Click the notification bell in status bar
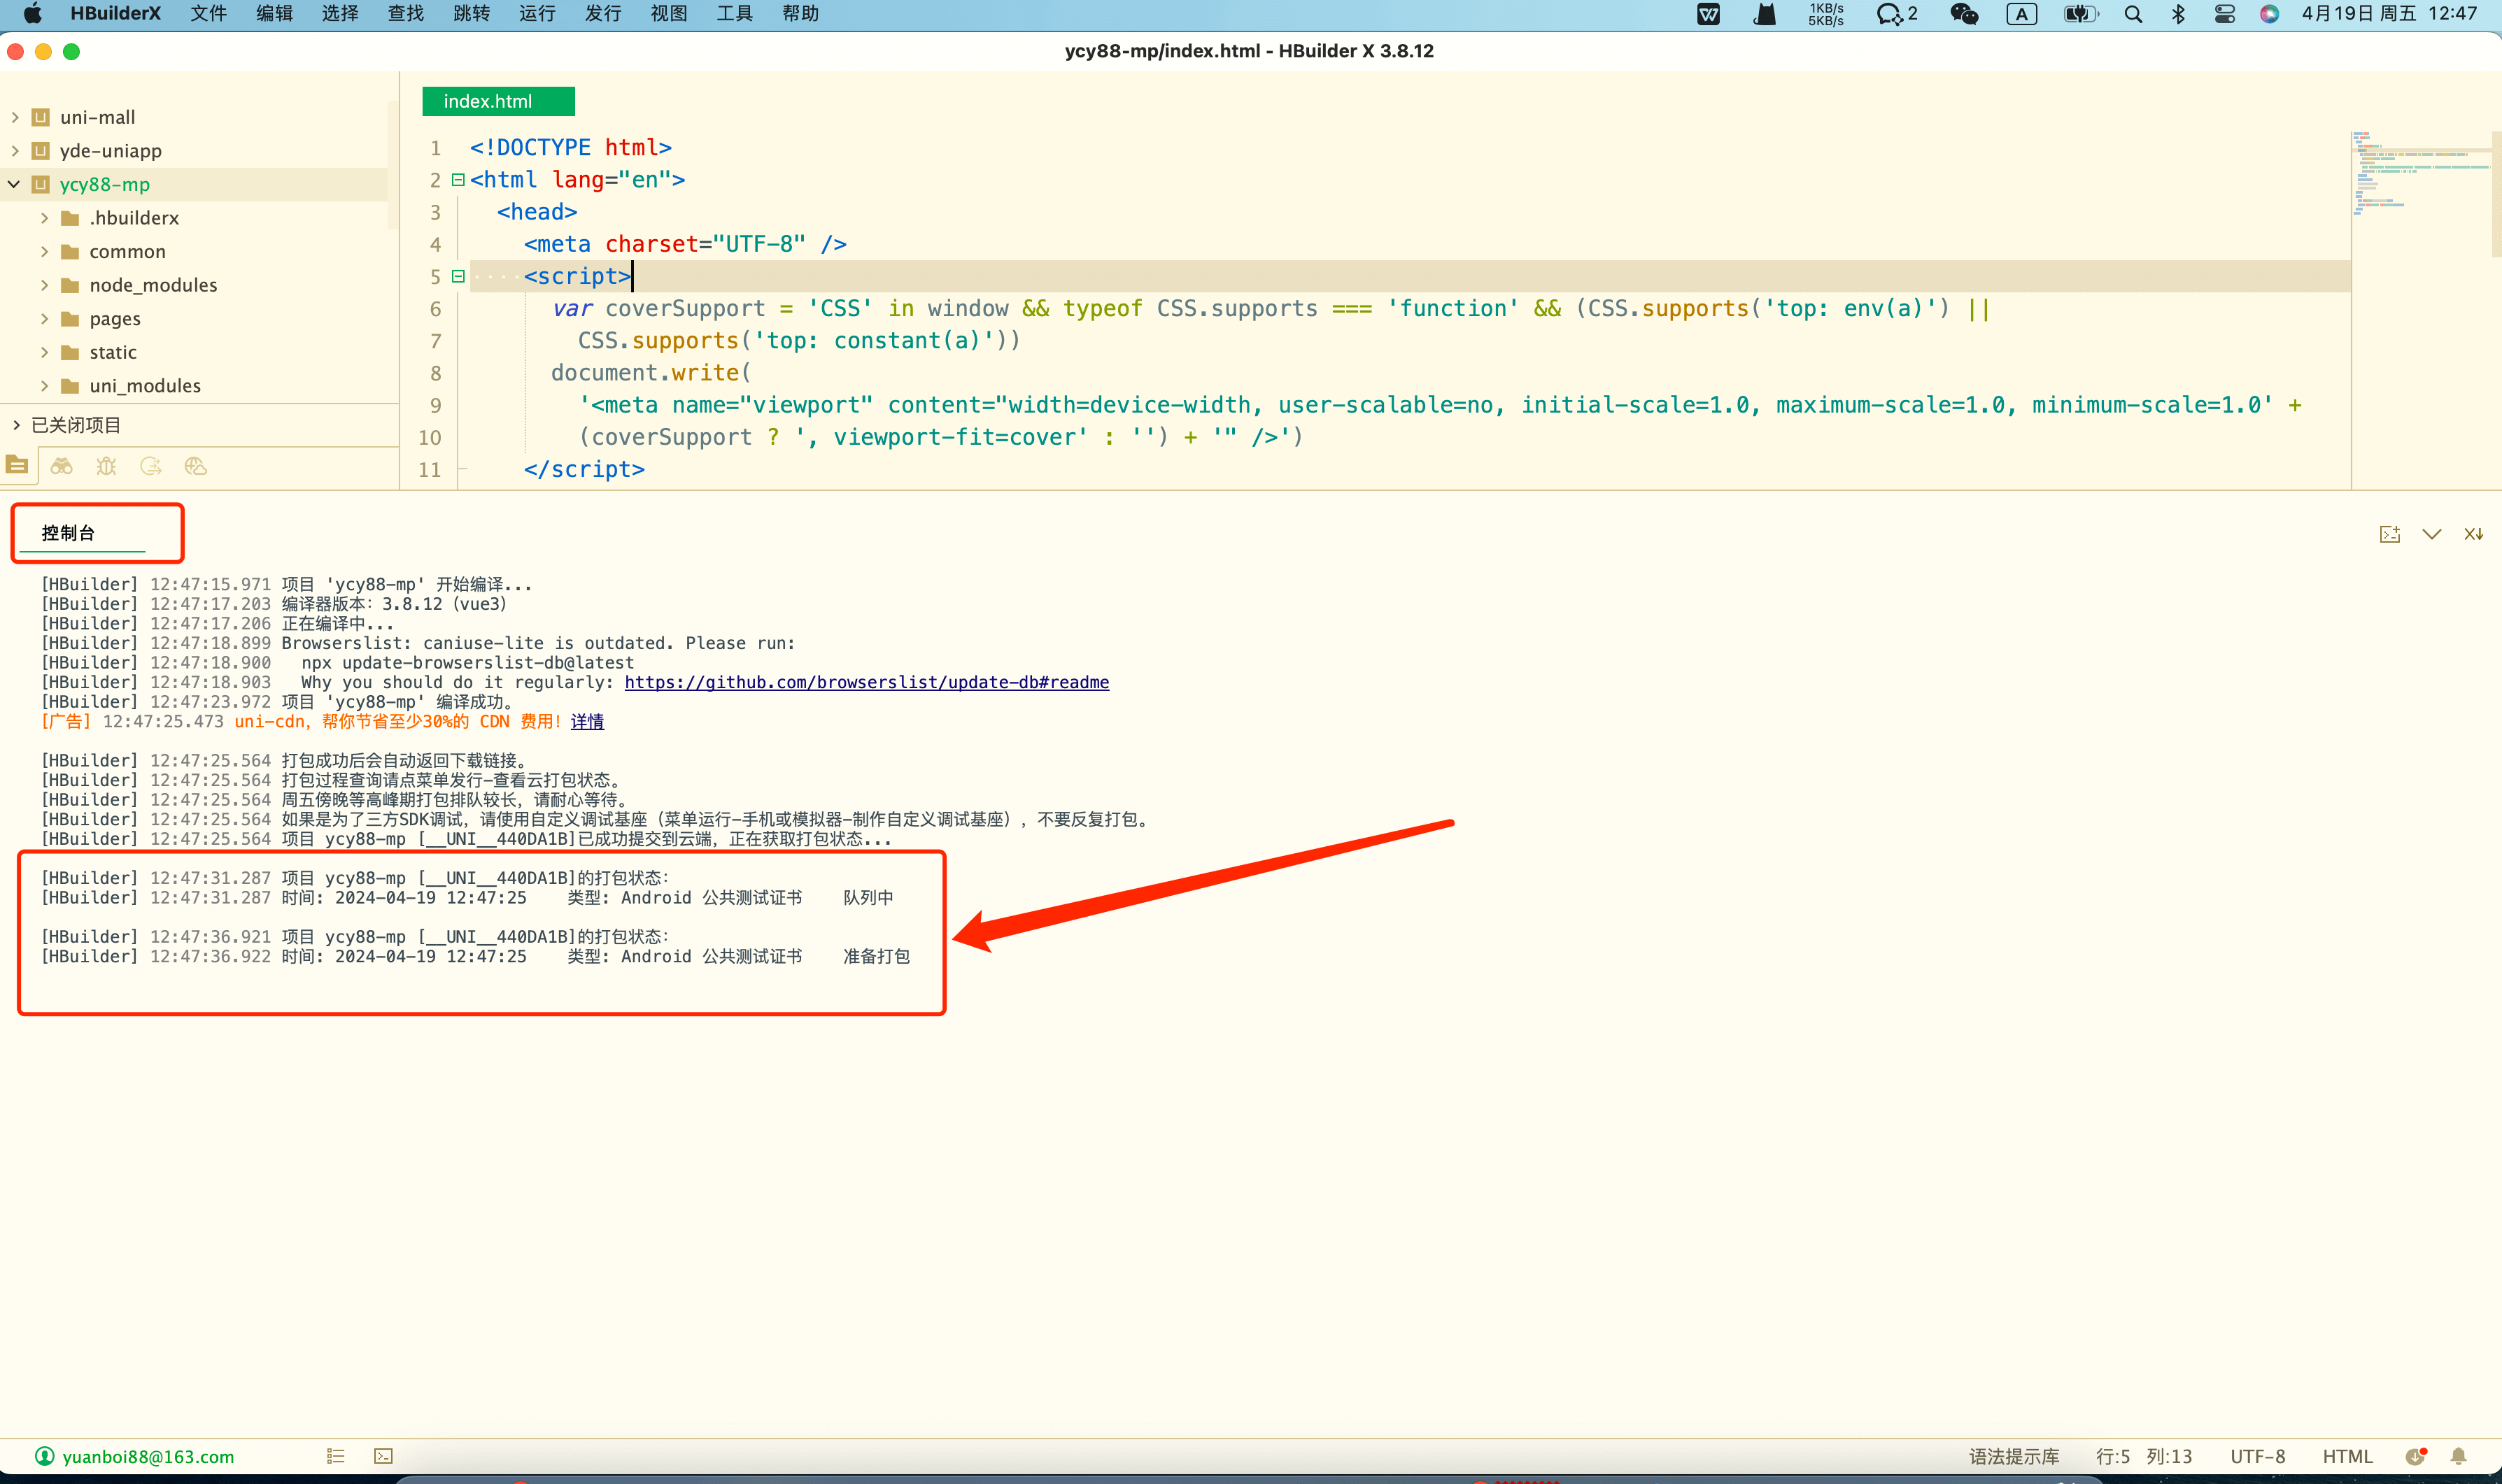This screenshot has height=1484, width=2502. coord(2458,1456)
